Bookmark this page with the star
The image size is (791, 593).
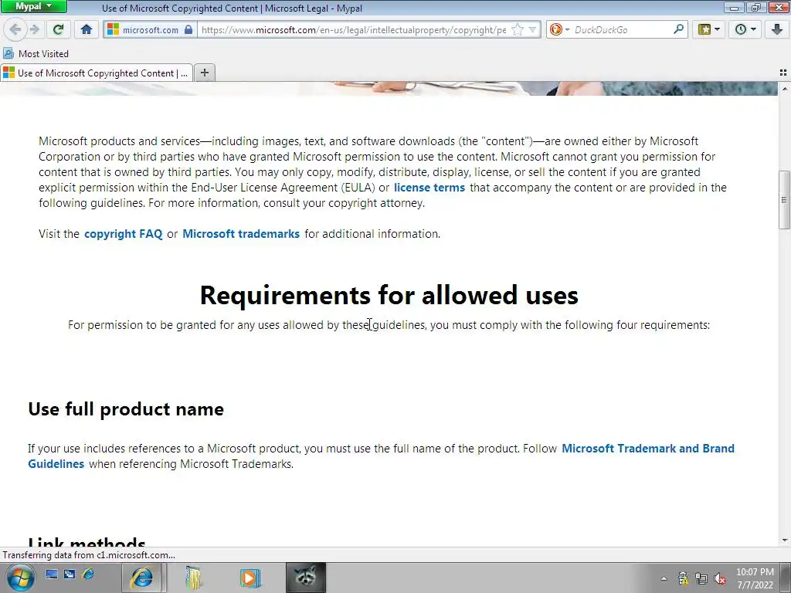pos(517,30)
